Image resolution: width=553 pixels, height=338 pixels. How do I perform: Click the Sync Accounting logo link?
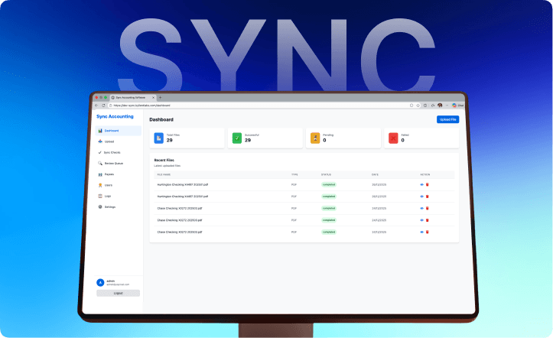tap(115, 117)
